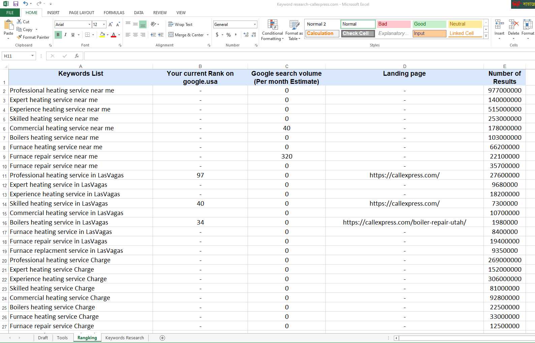Apply Comma Style number format
Screen dimensions: 535x343
pos(236,35)
